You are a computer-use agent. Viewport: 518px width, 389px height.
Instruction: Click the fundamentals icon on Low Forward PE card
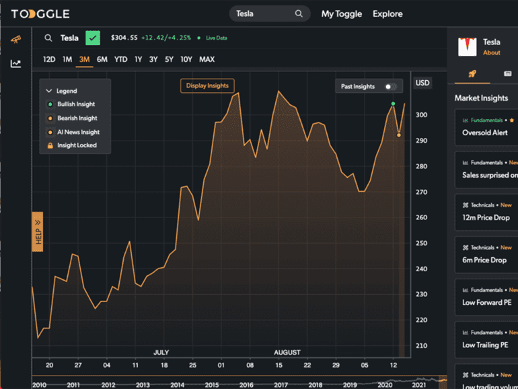tap(465, 290)
